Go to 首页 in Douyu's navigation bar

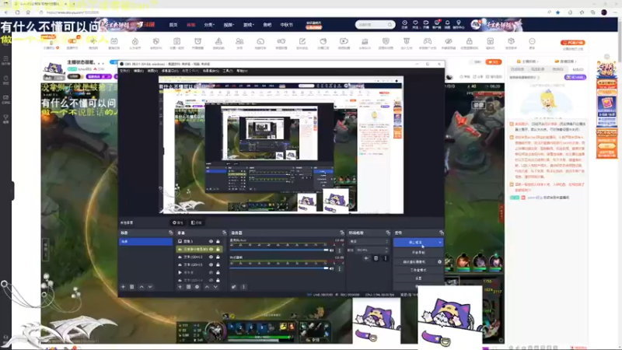173,25
